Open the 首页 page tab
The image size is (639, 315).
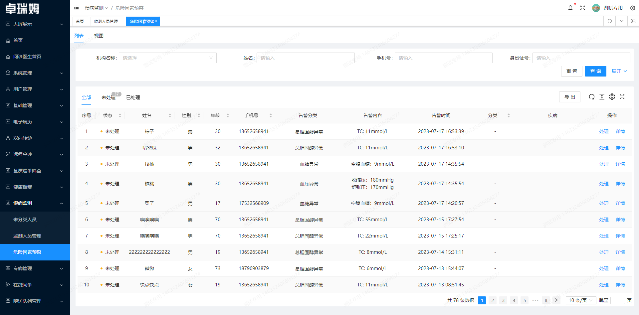80,21
